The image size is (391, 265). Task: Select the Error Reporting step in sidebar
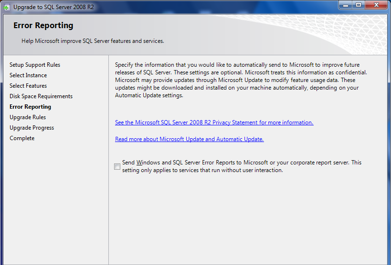tap(31, 107)
